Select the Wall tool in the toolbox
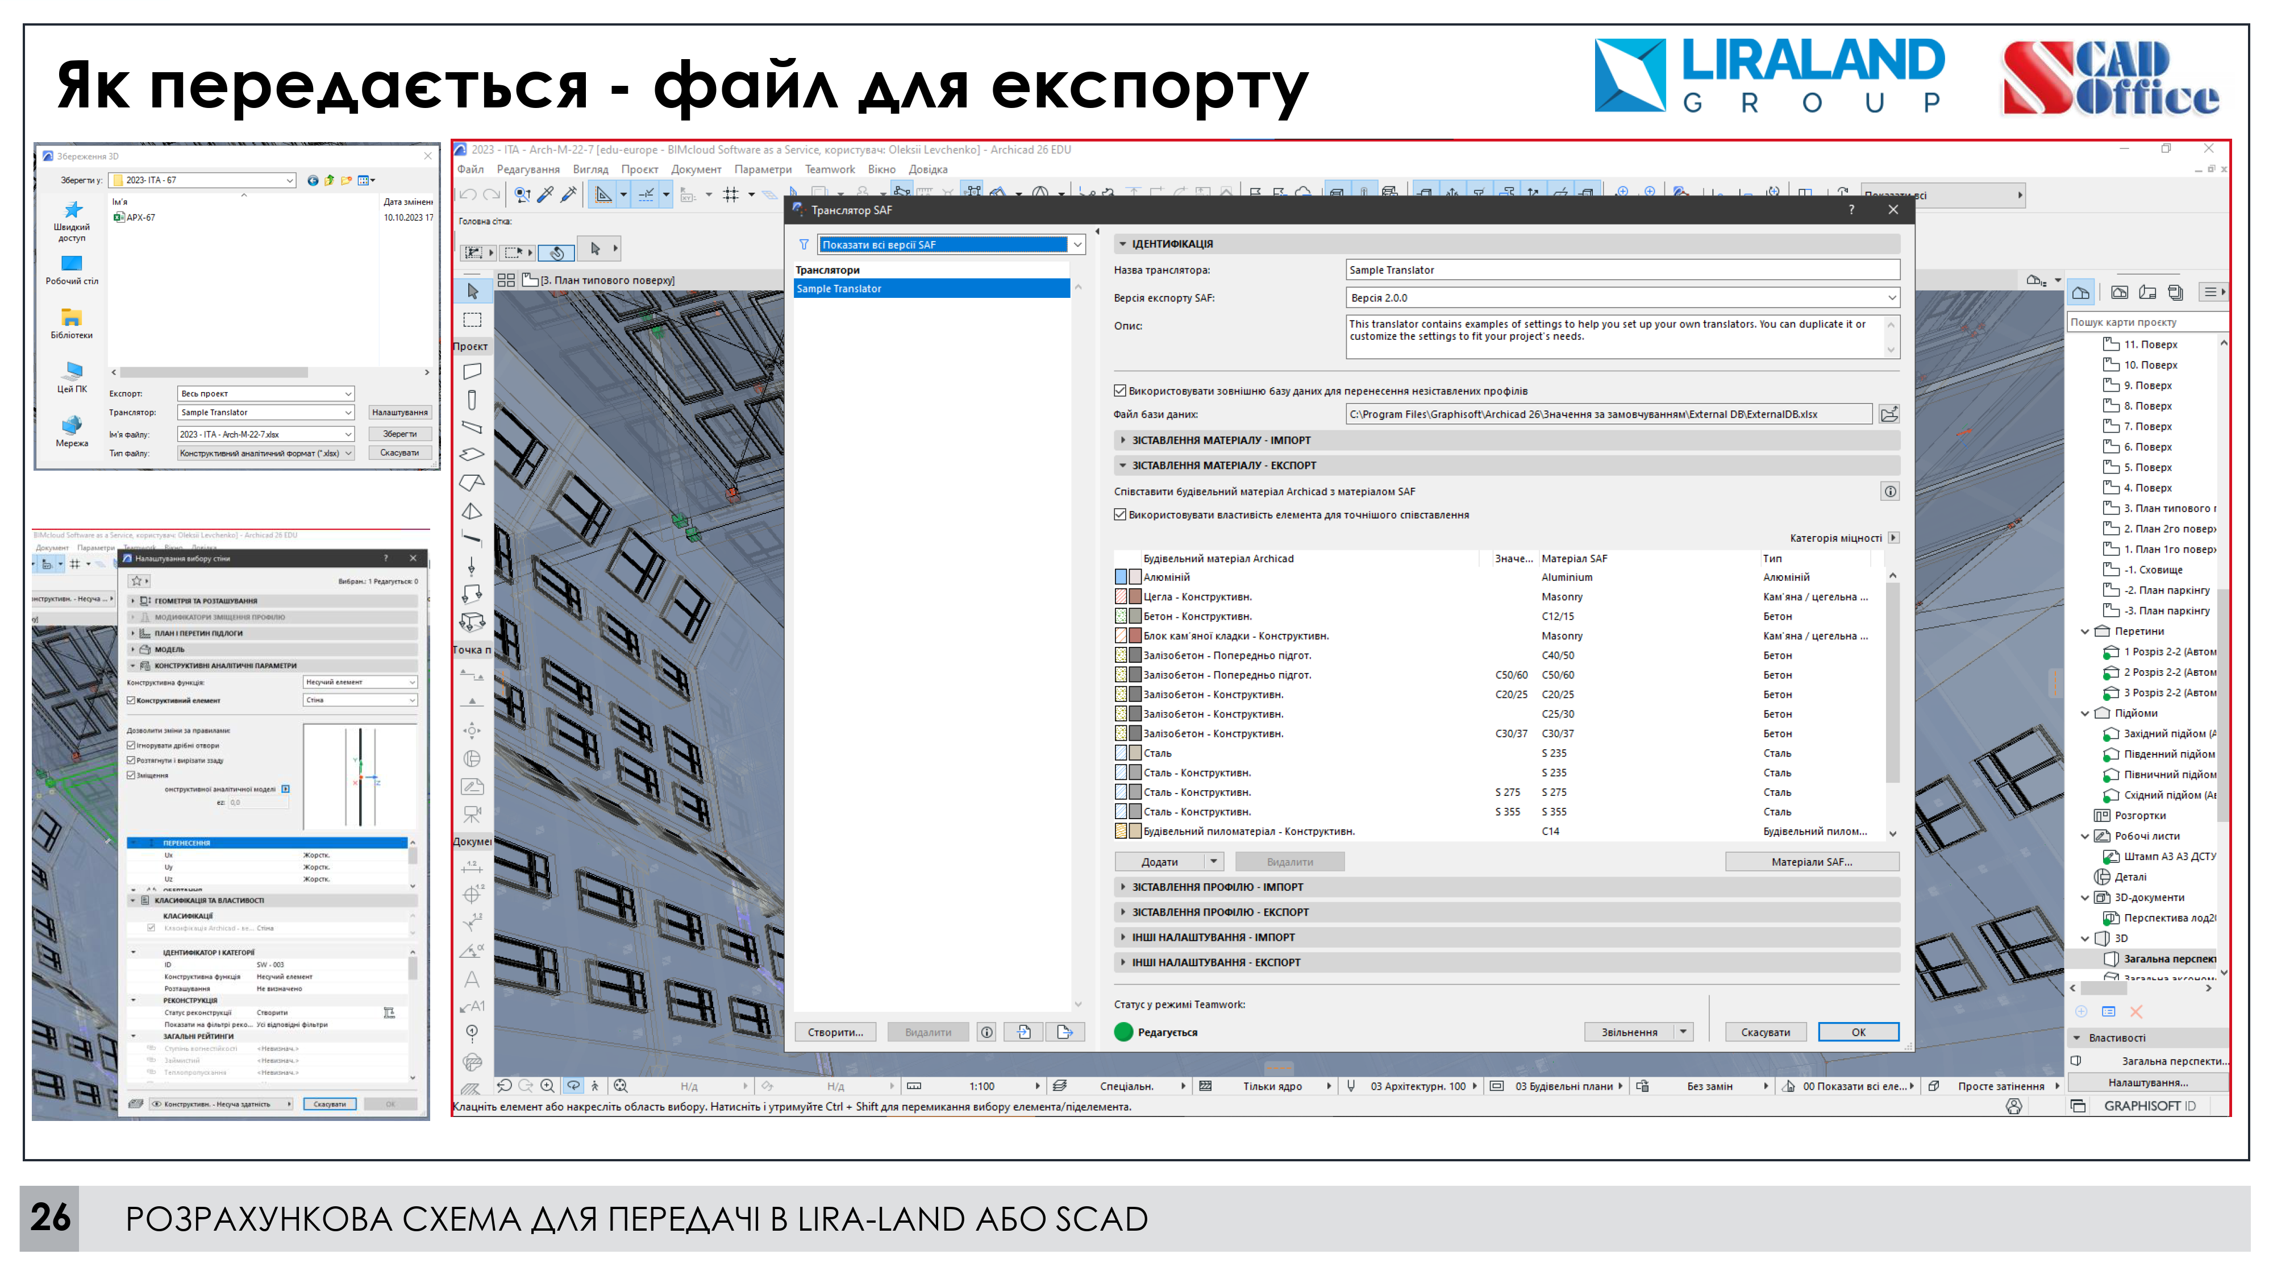This screenshot has width=2273, height=1279. [472, 372]
